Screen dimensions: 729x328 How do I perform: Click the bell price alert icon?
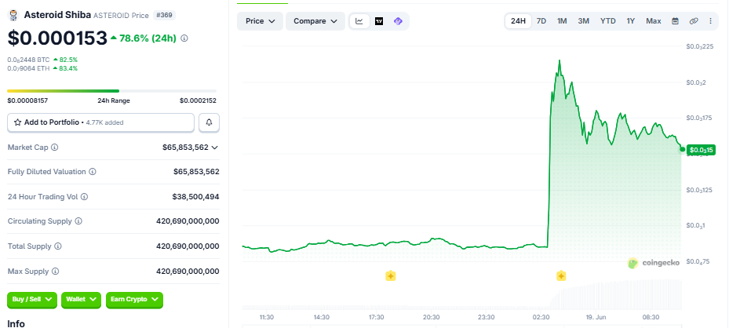pyautogui.click(x=210, y=122)
